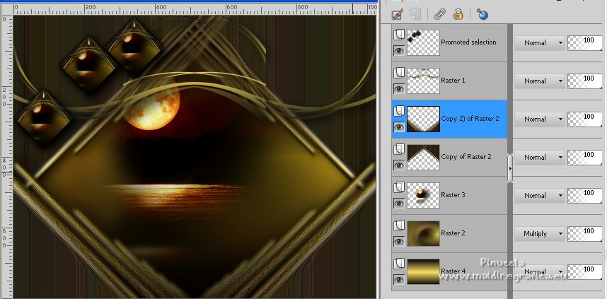Screen dimensions: 607x299
Task: Click the layer type icon for Raster 3
Action: [399, 187]
